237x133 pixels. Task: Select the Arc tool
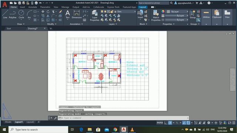[29, 14]
